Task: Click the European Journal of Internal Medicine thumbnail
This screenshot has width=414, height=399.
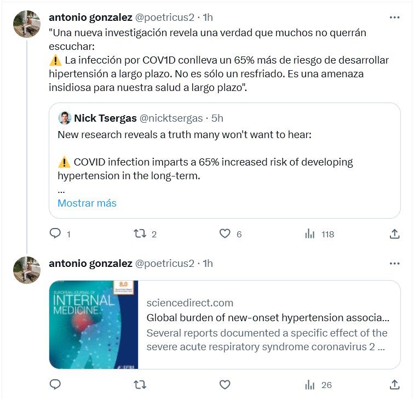Action: coord(94,324)
